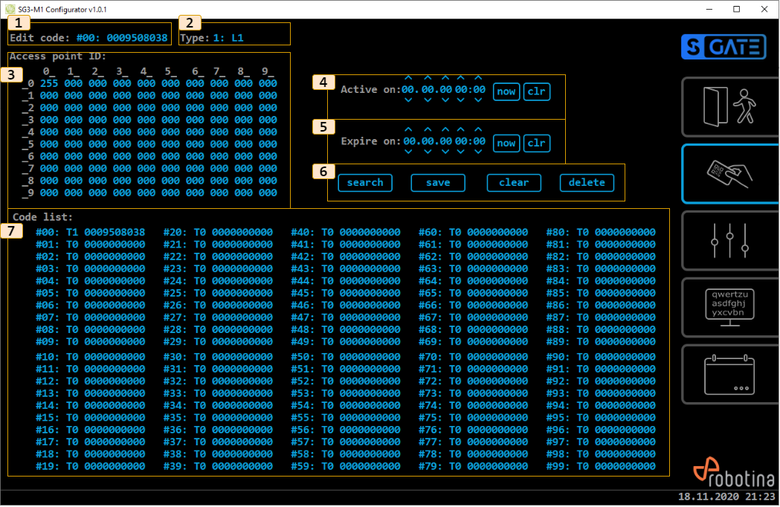Image resolution: width=780 pixels, height=507 pixels.
Task: Click the app icon in title bar
Action: [9, 9]
